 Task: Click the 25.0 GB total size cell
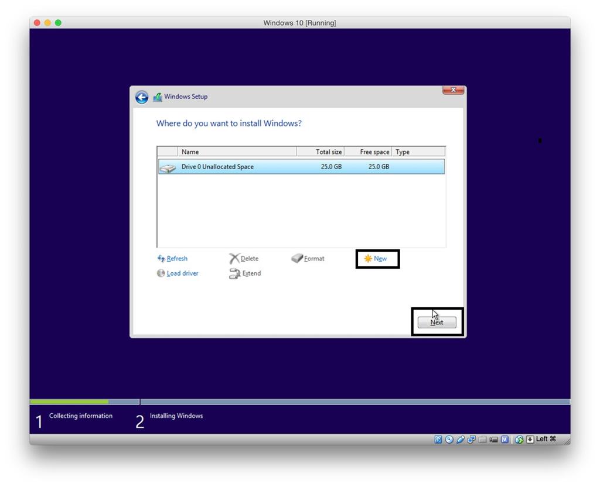[x=332, y=167]
